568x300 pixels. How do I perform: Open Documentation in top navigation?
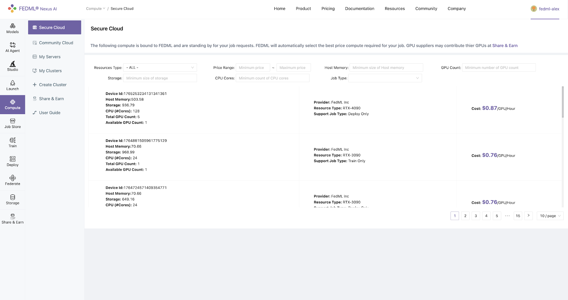pos(360,9)
